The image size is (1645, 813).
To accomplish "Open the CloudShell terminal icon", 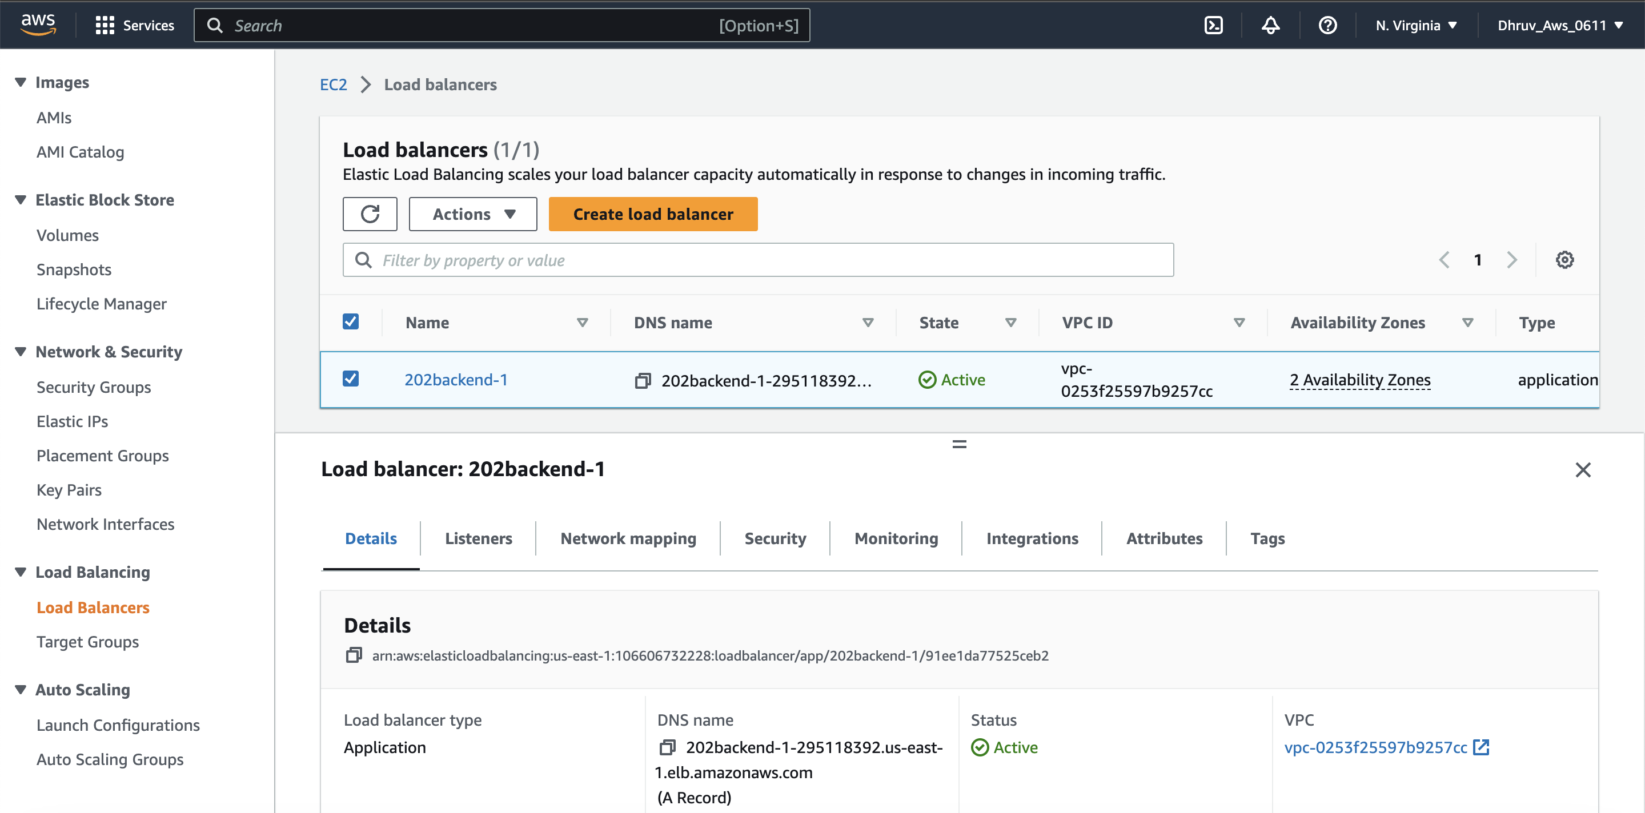I will (x=1213, y=25).
